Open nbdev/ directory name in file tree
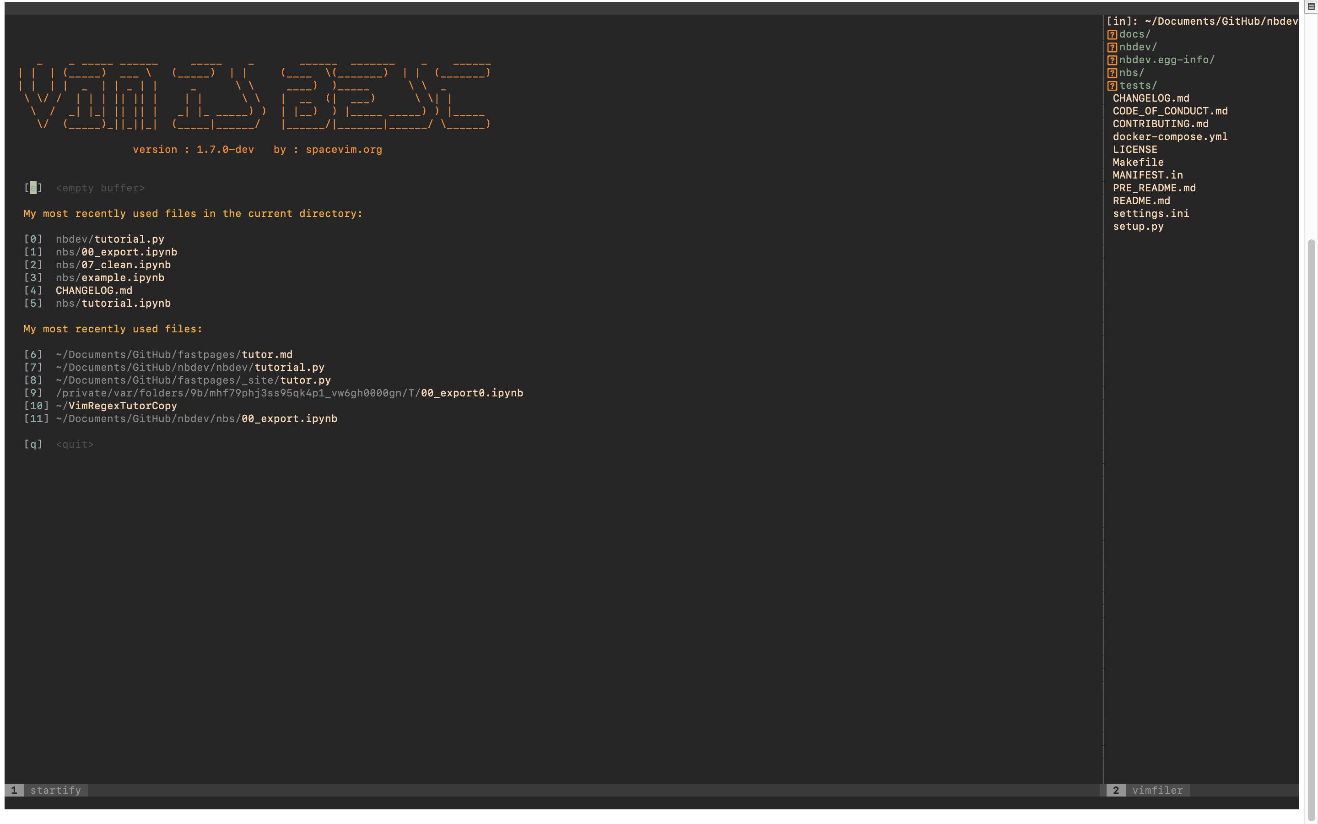Image resolution: width=1318 pixels, height=824 pixels. [1138, 48]
